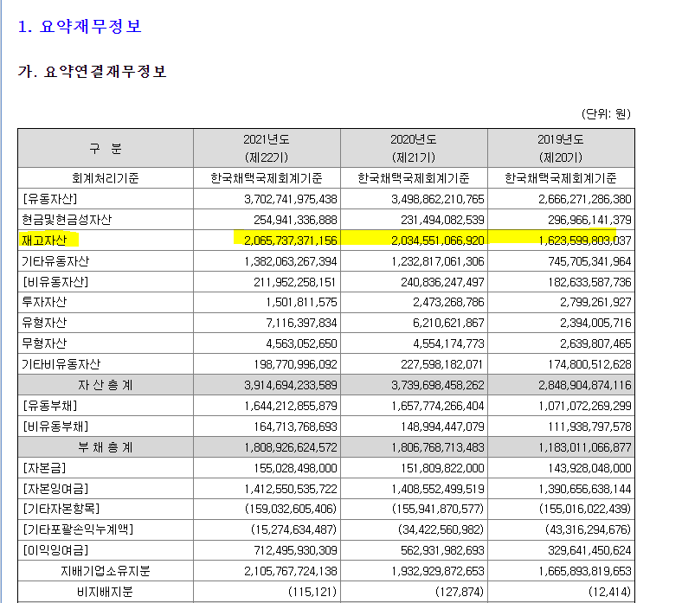Click '한국채택국제회계기준' under the 2021년도 column

pyautogui.click(x=267, y=178)
